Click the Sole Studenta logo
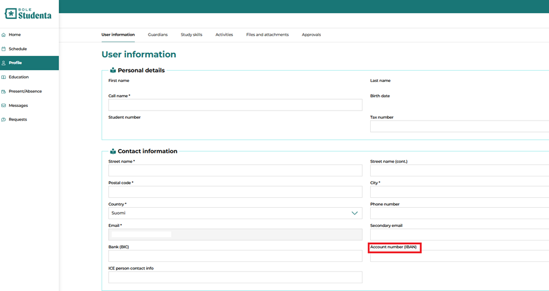Image resolution: width=549 pixels, height=291 pixels. tap(28, 13)
